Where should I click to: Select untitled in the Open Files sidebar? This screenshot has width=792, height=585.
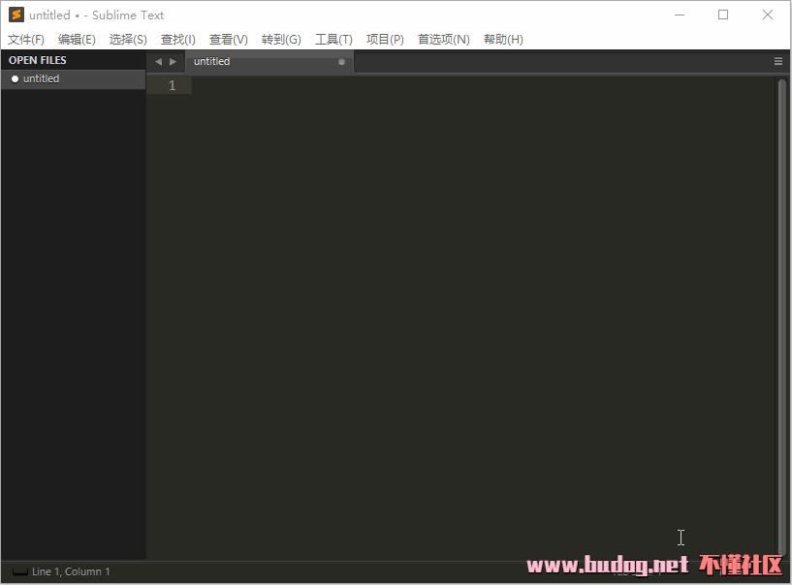coord(74,78)
